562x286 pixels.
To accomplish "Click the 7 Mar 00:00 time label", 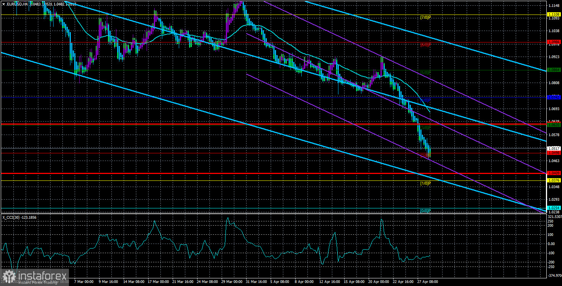I will point(83,281).
